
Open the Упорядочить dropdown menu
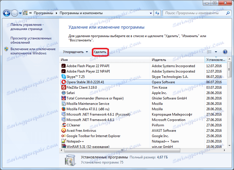coord(75,52)
